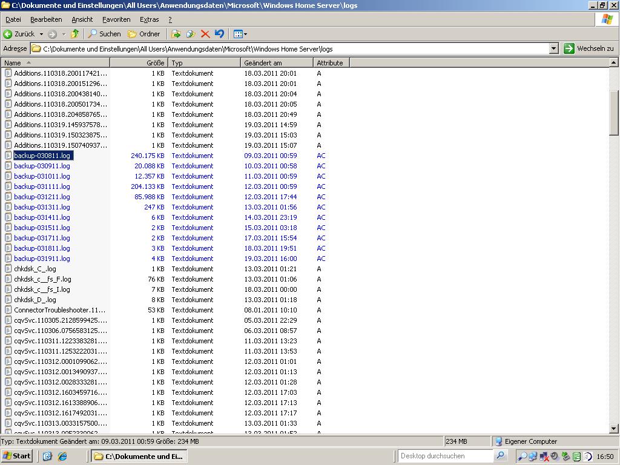Open the Bearbeiten menu
The height and width of the screenshot is (465, 620).
tap(46, 19)
